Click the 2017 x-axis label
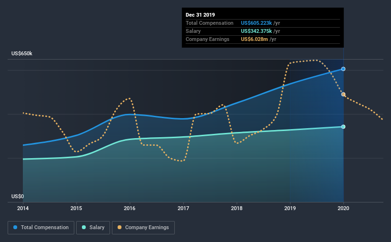 [183, 208]
